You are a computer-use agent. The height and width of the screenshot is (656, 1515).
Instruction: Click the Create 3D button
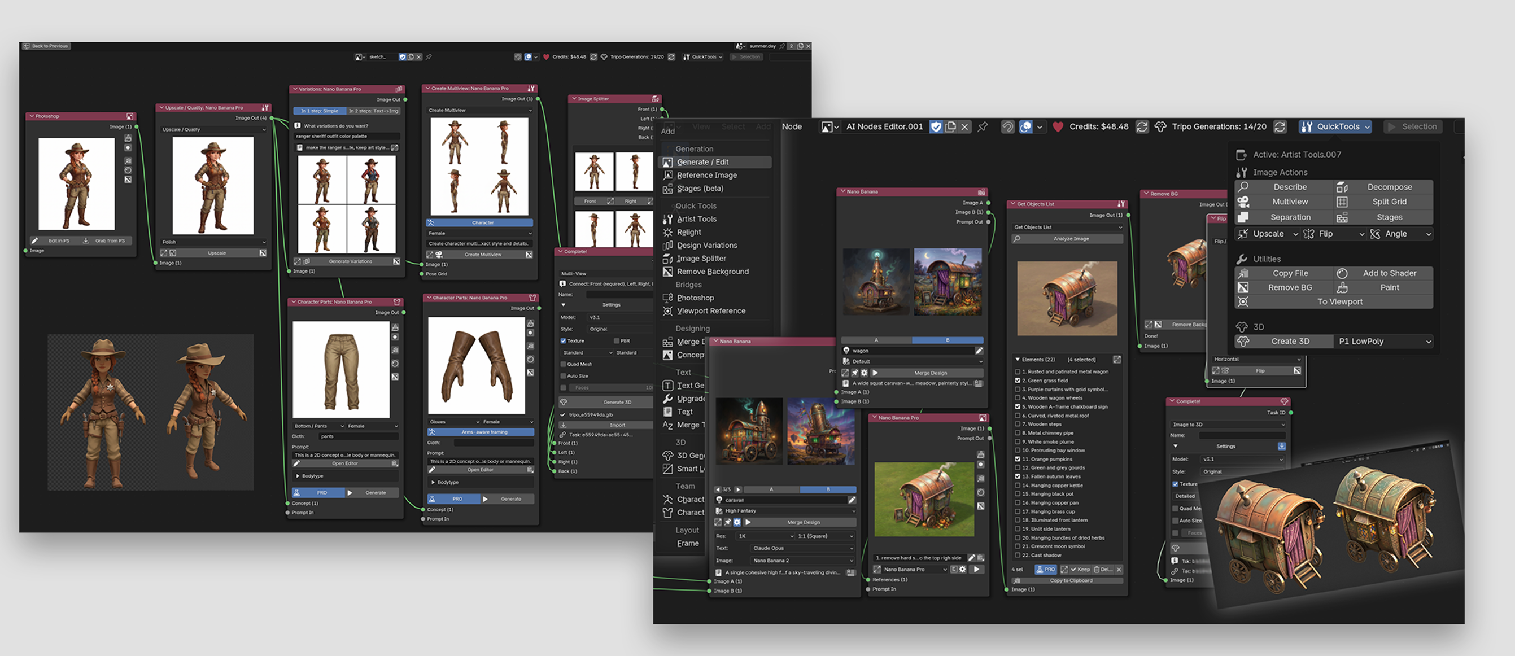click(x=1284, y=342)
